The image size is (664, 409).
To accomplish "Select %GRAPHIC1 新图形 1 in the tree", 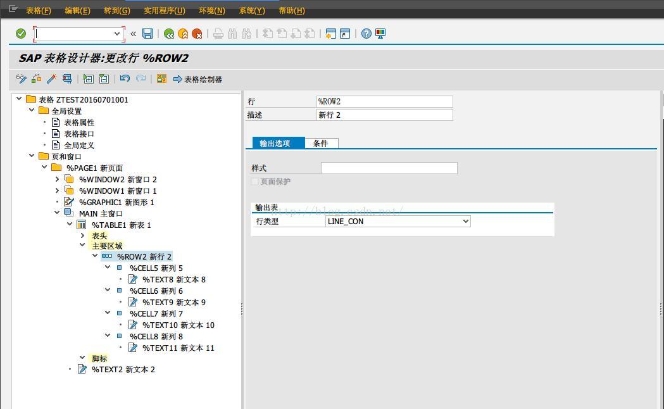I will 117,203.
